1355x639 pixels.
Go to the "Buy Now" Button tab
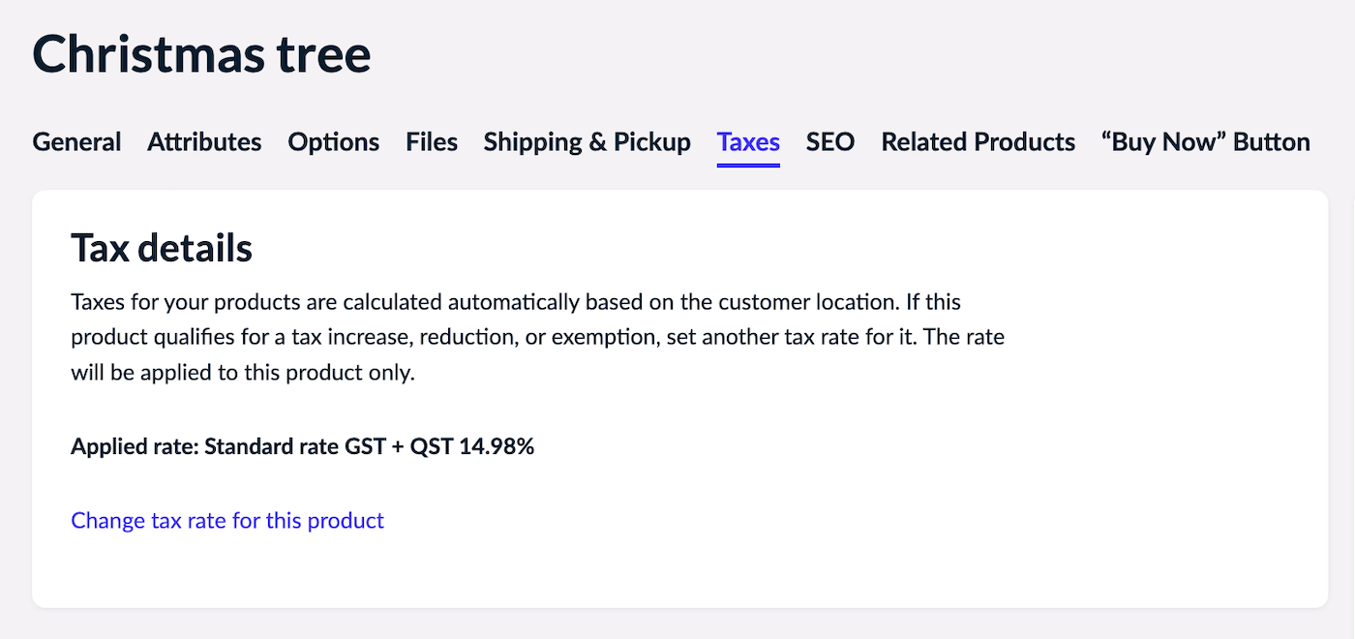tap(1205, 142)
